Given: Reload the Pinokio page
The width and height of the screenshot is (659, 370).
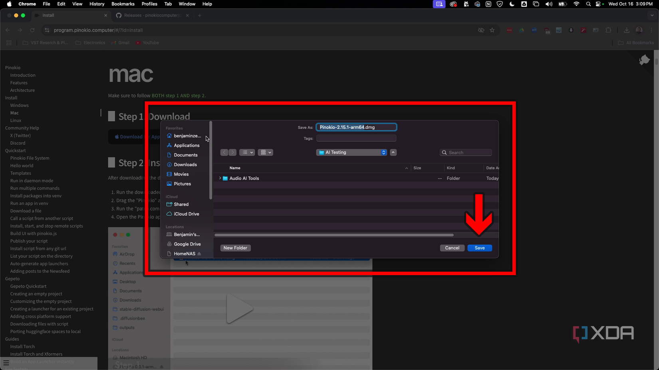Looking at the screenshot, I should click(32, 30).
